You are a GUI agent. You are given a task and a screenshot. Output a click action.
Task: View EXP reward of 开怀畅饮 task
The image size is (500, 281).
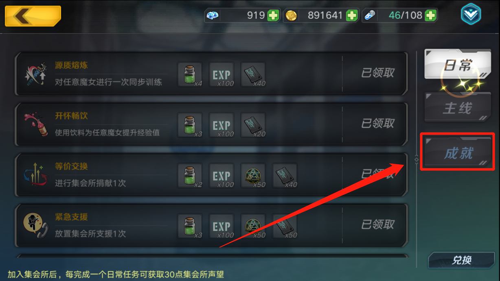pyautogui.click(x=221, y=125)
